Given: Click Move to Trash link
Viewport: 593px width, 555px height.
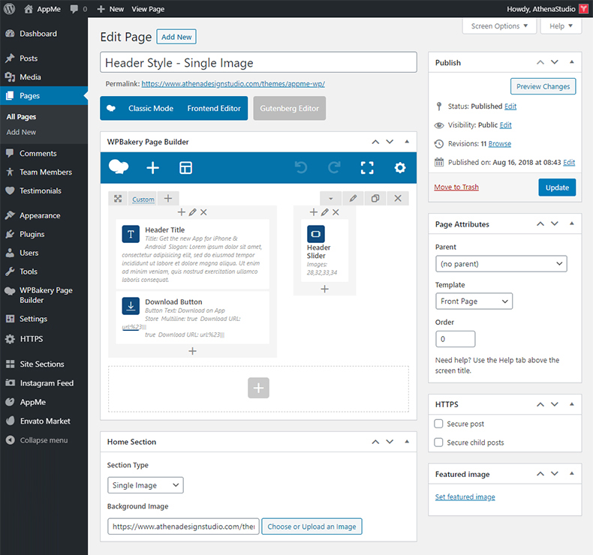Looking at the screenshot, I should pos(456,187).
